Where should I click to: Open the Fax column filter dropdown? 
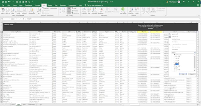(163, 32)
